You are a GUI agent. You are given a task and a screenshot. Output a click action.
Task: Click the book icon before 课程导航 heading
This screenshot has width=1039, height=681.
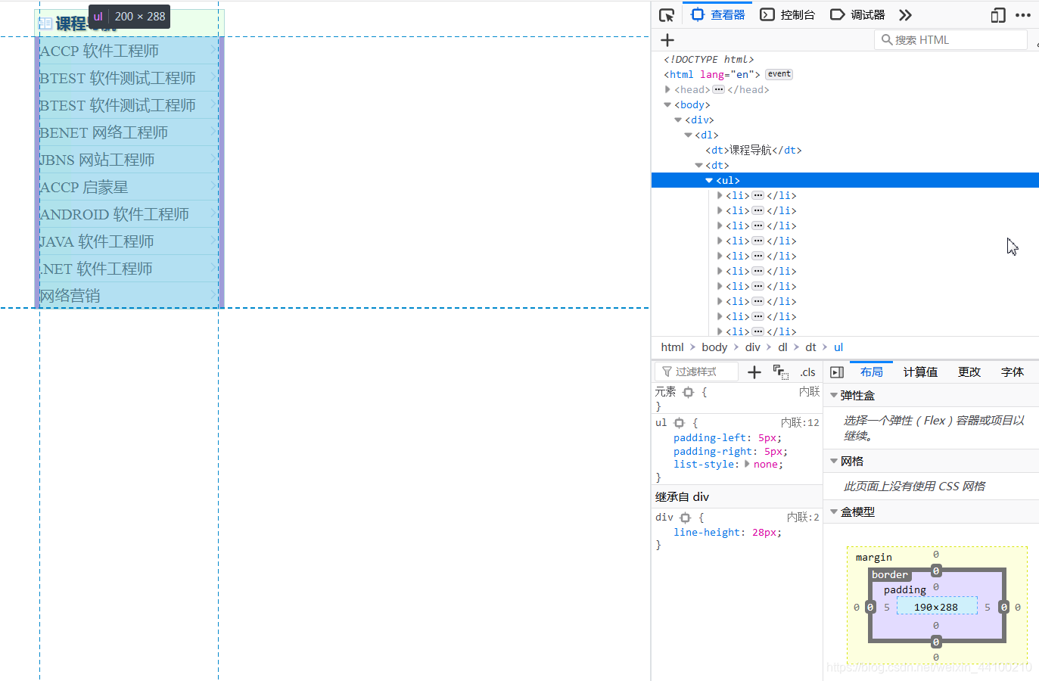click(45, 23)
